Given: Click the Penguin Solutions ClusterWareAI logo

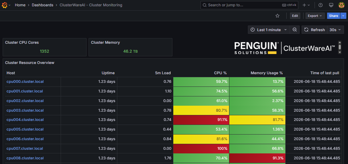Looking at the screenshot, I should click(x=284, y=48).
